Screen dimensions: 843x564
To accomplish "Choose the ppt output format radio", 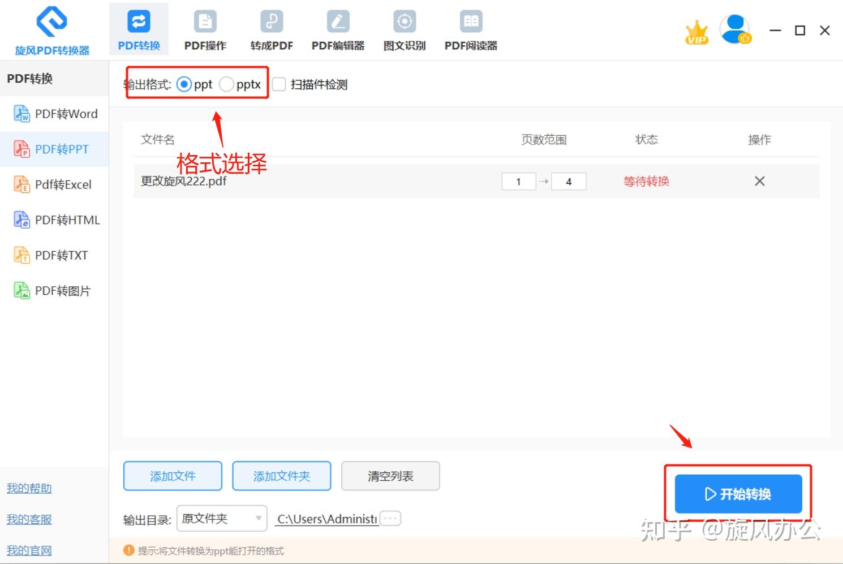I will 184,84.
